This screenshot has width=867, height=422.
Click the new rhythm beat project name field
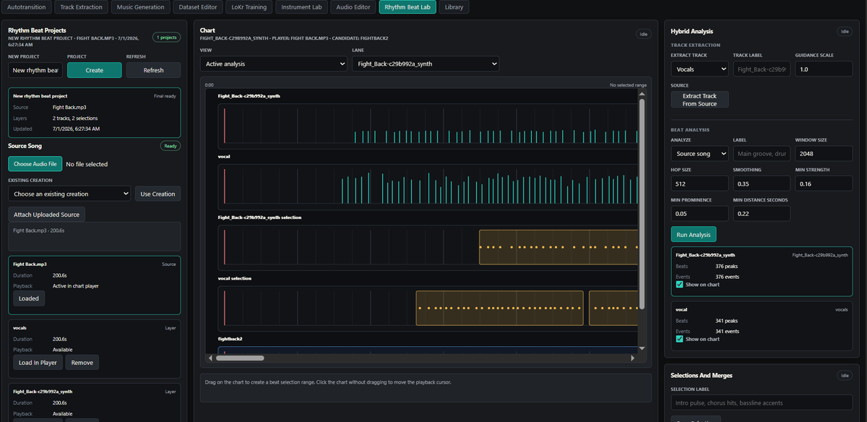[x=35, y=70]
